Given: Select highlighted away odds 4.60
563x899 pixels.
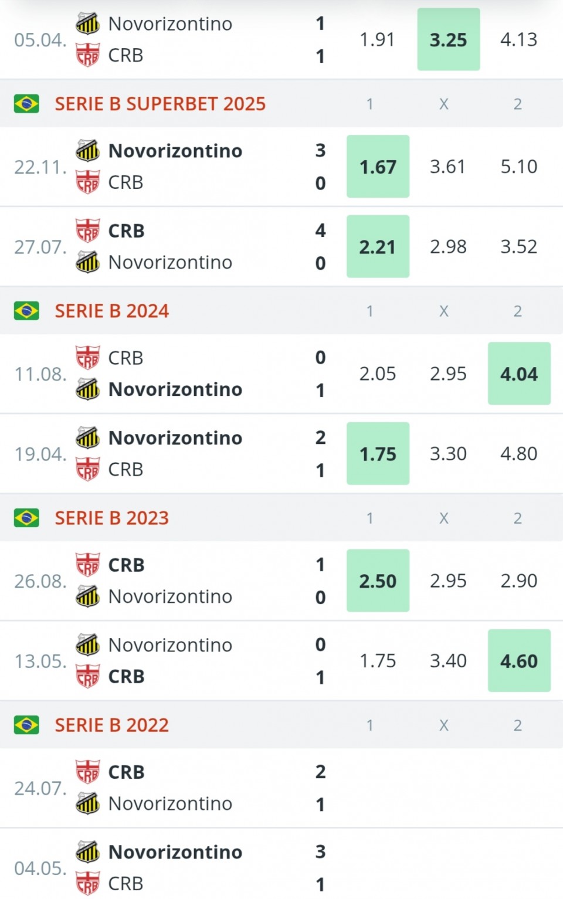Looking at the screenshot, I should pos(519,661).
